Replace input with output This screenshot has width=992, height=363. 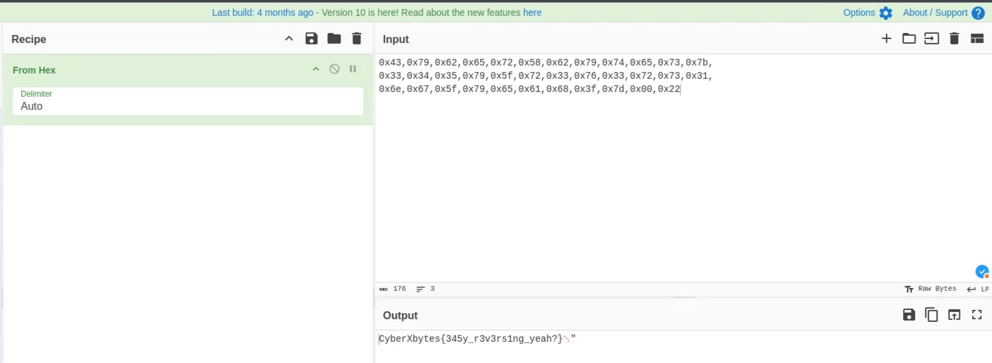tap(954, 315)
